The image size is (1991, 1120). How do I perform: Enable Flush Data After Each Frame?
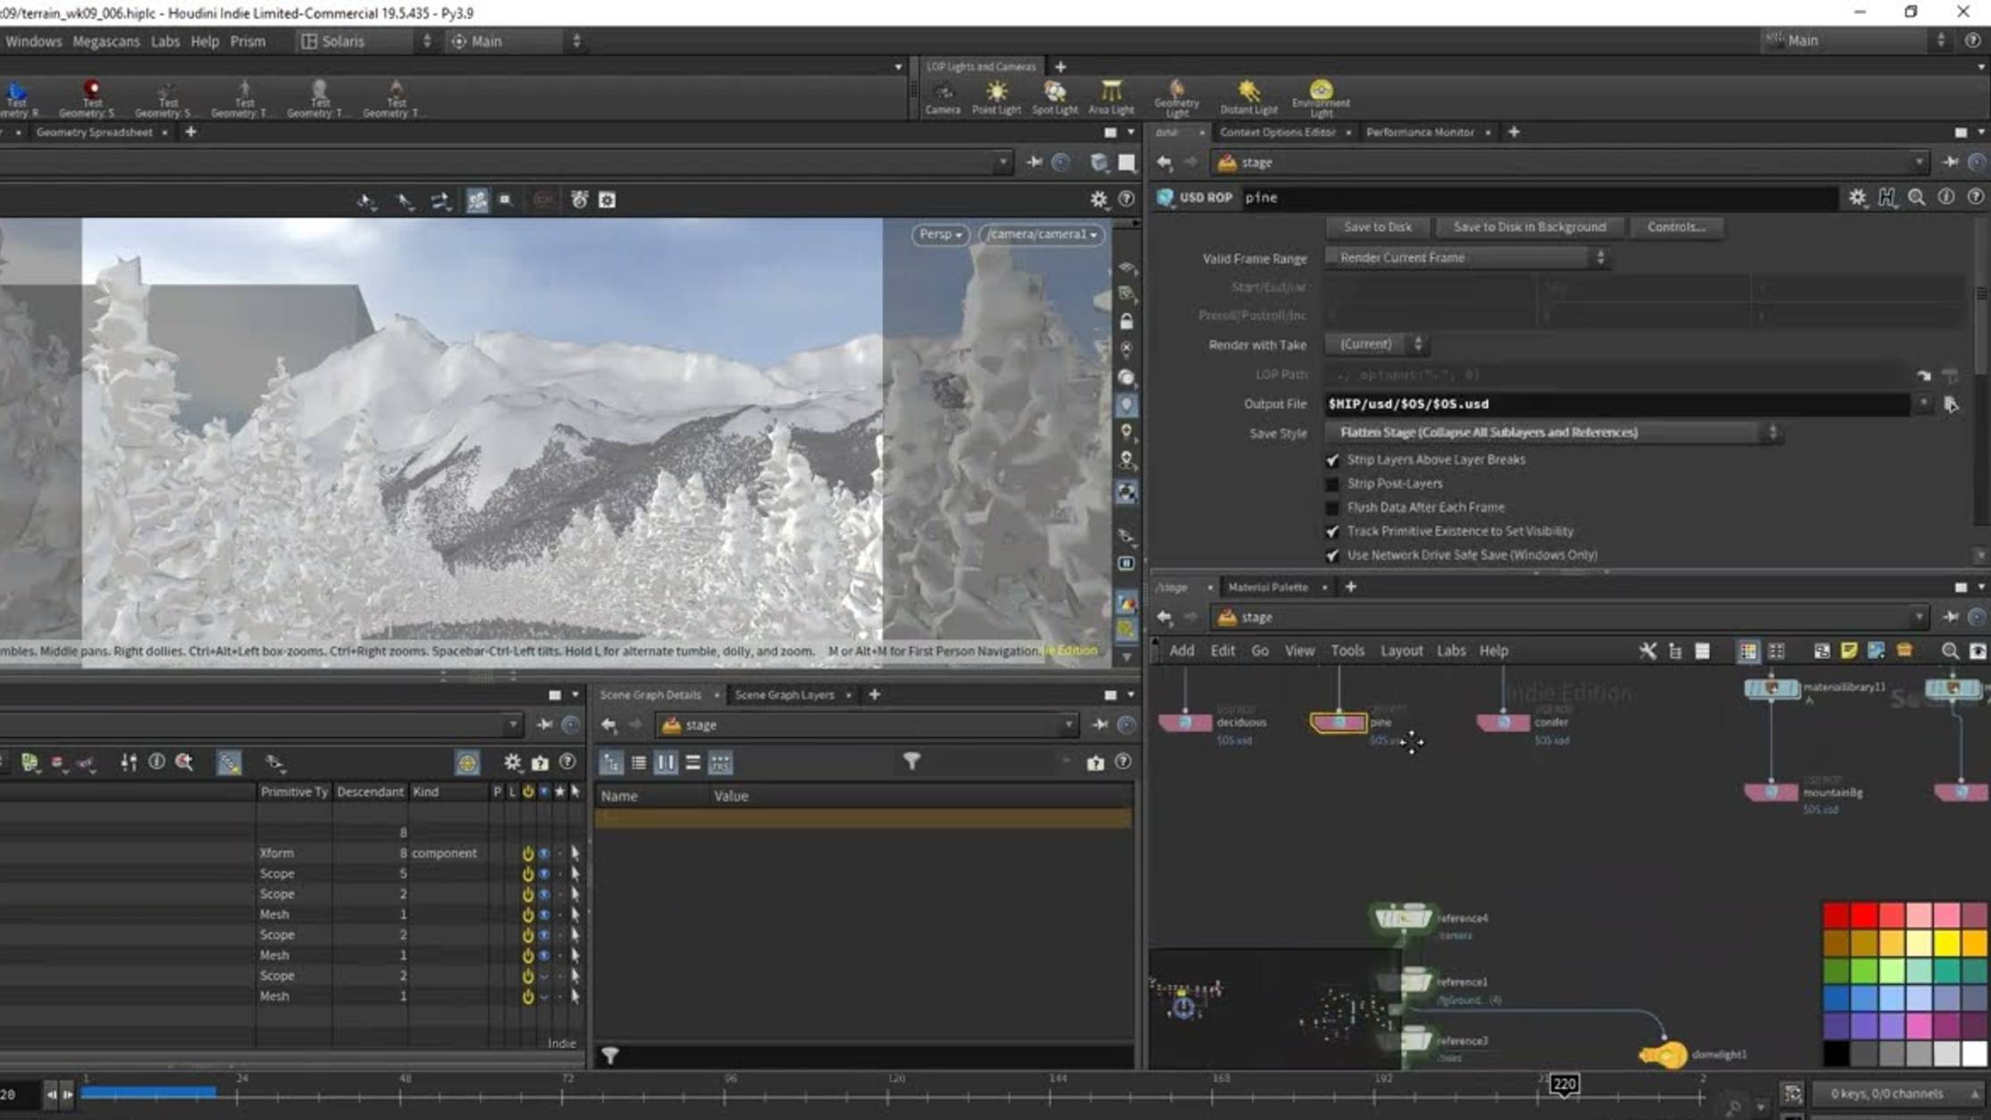1332,508
